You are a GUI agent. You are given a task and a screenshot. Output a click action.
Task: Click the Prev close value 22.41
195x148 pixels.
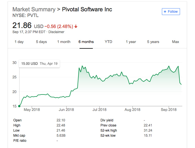148,125
